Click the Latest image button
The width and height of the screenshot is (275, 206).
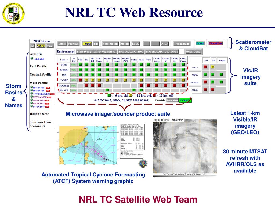click(62, 44)
